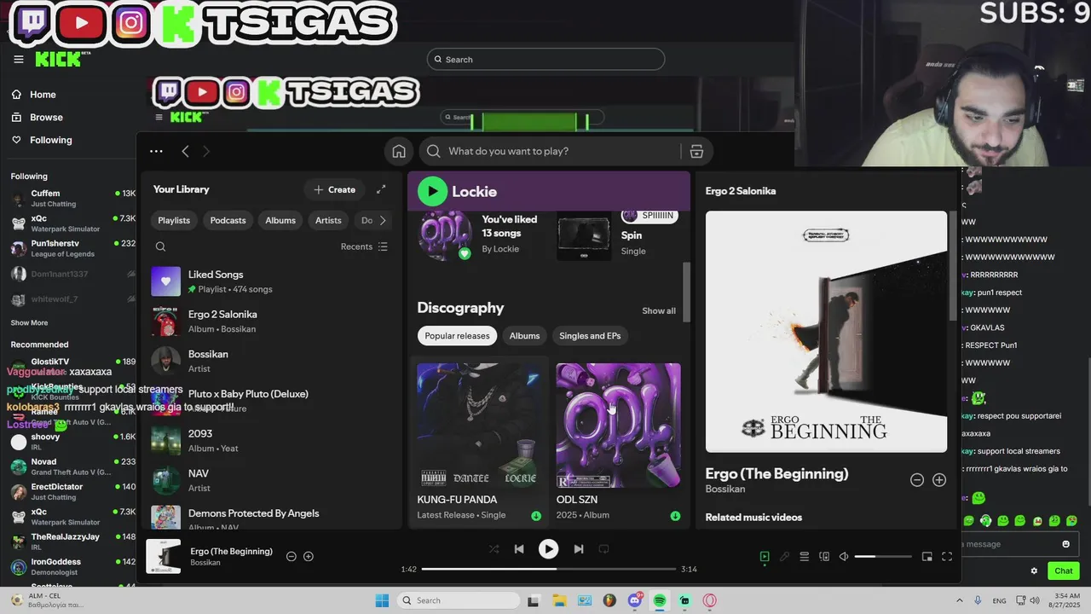This screenshot has width=1091, height=614.
Task: Click minus icon in bottom player bar
Action: pos(291,556)
